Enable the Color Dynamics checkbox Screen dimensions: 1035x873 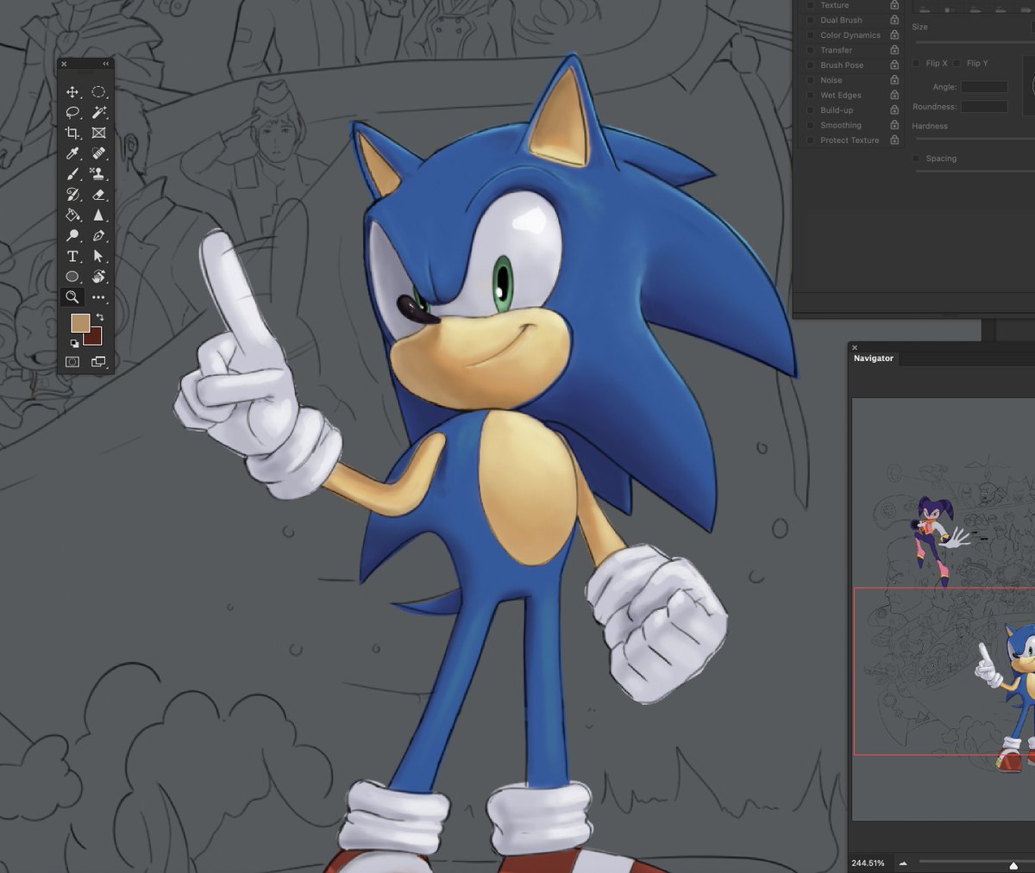810,35
